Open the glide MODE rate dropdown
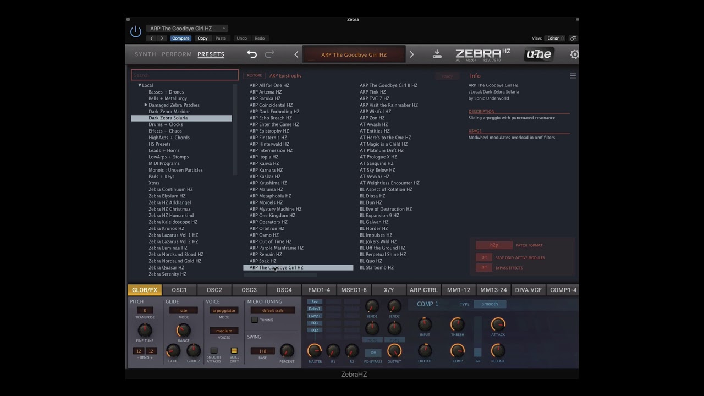Screen dimensions: 704x396 [x=183, y=311]
